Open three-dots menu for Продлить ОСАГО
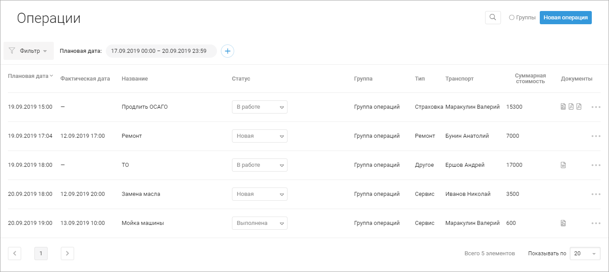 596,107
